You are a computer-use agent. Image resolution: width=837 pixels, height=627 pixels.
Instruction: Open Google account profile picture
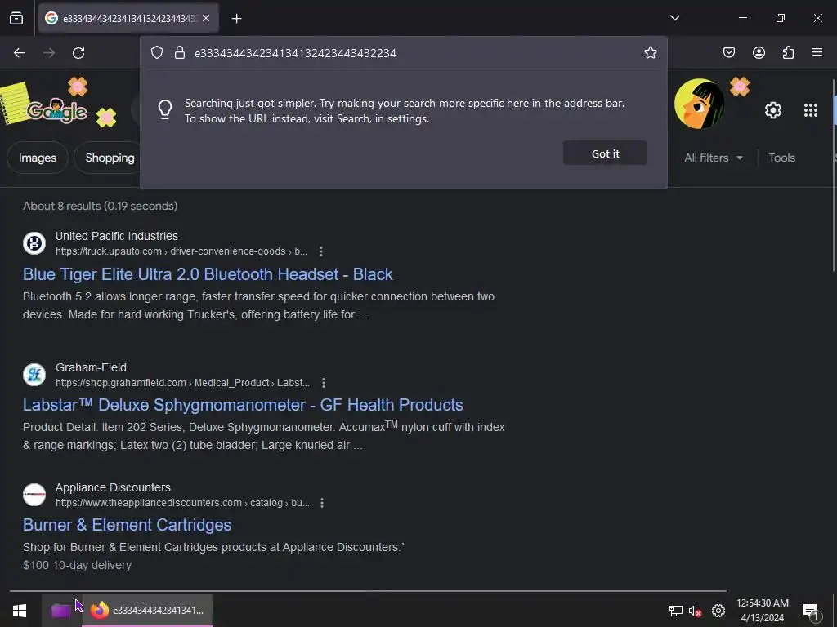[x=700, y=104]
